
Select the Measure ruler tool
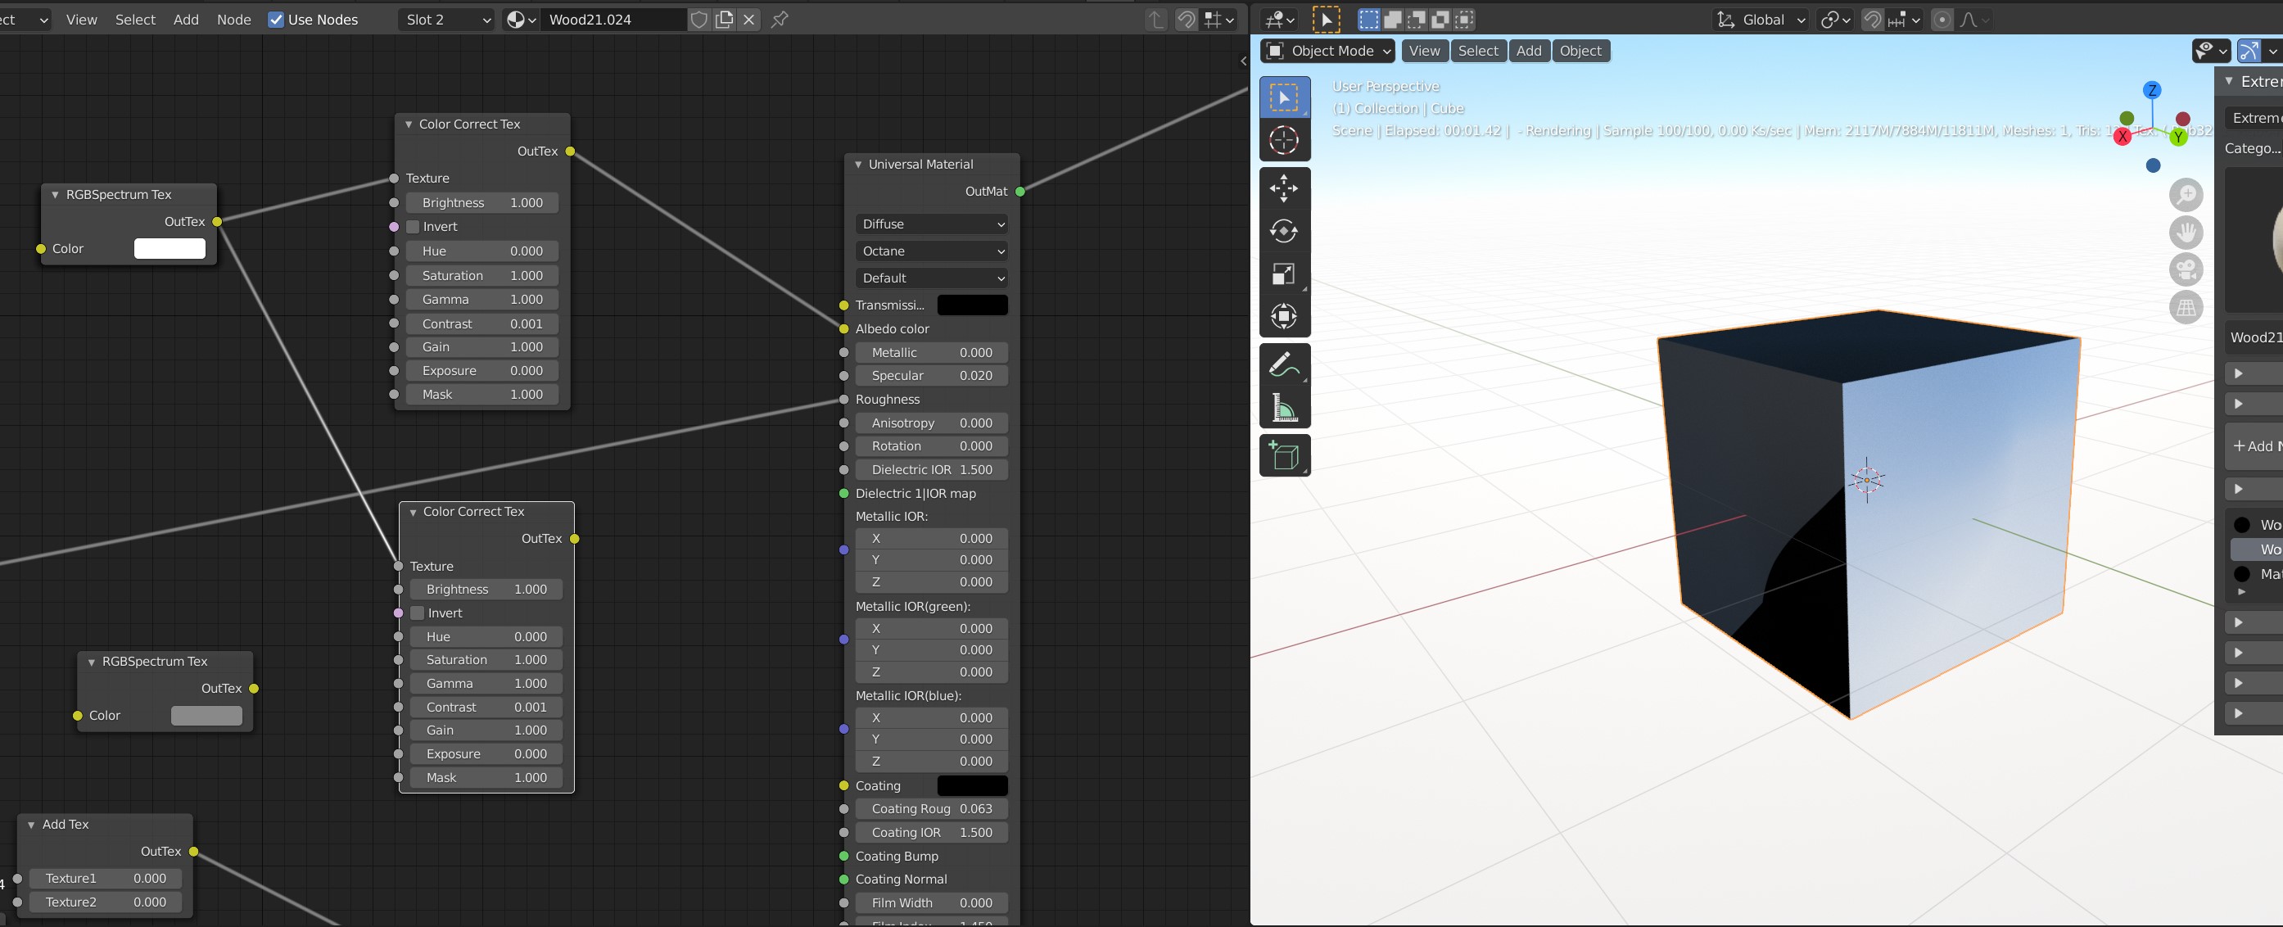click(1283, 408)
